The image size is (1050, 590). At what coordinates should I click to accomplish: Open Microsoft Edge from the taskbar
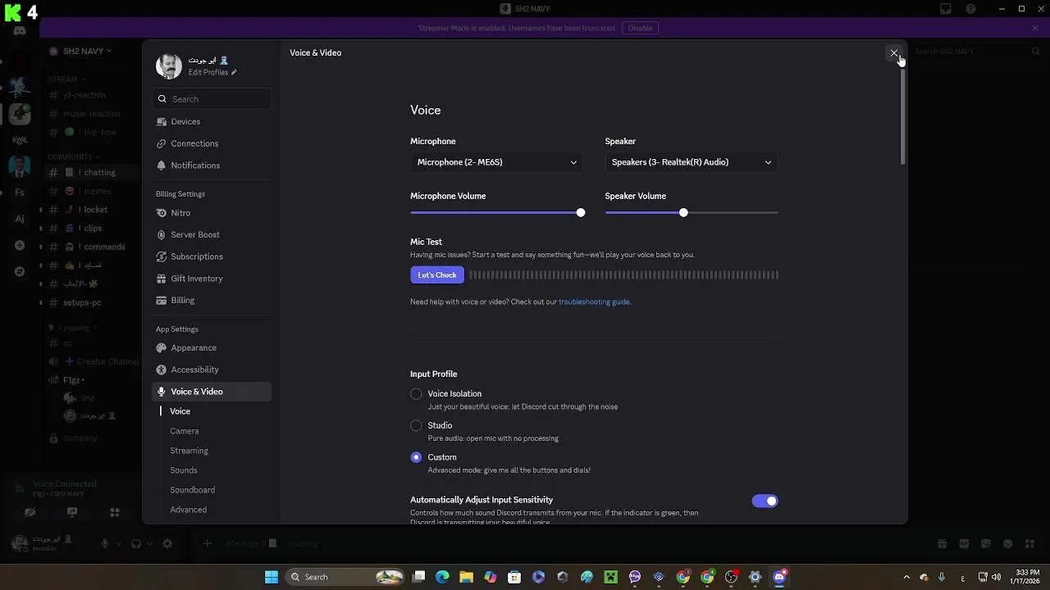click(442, 577)
